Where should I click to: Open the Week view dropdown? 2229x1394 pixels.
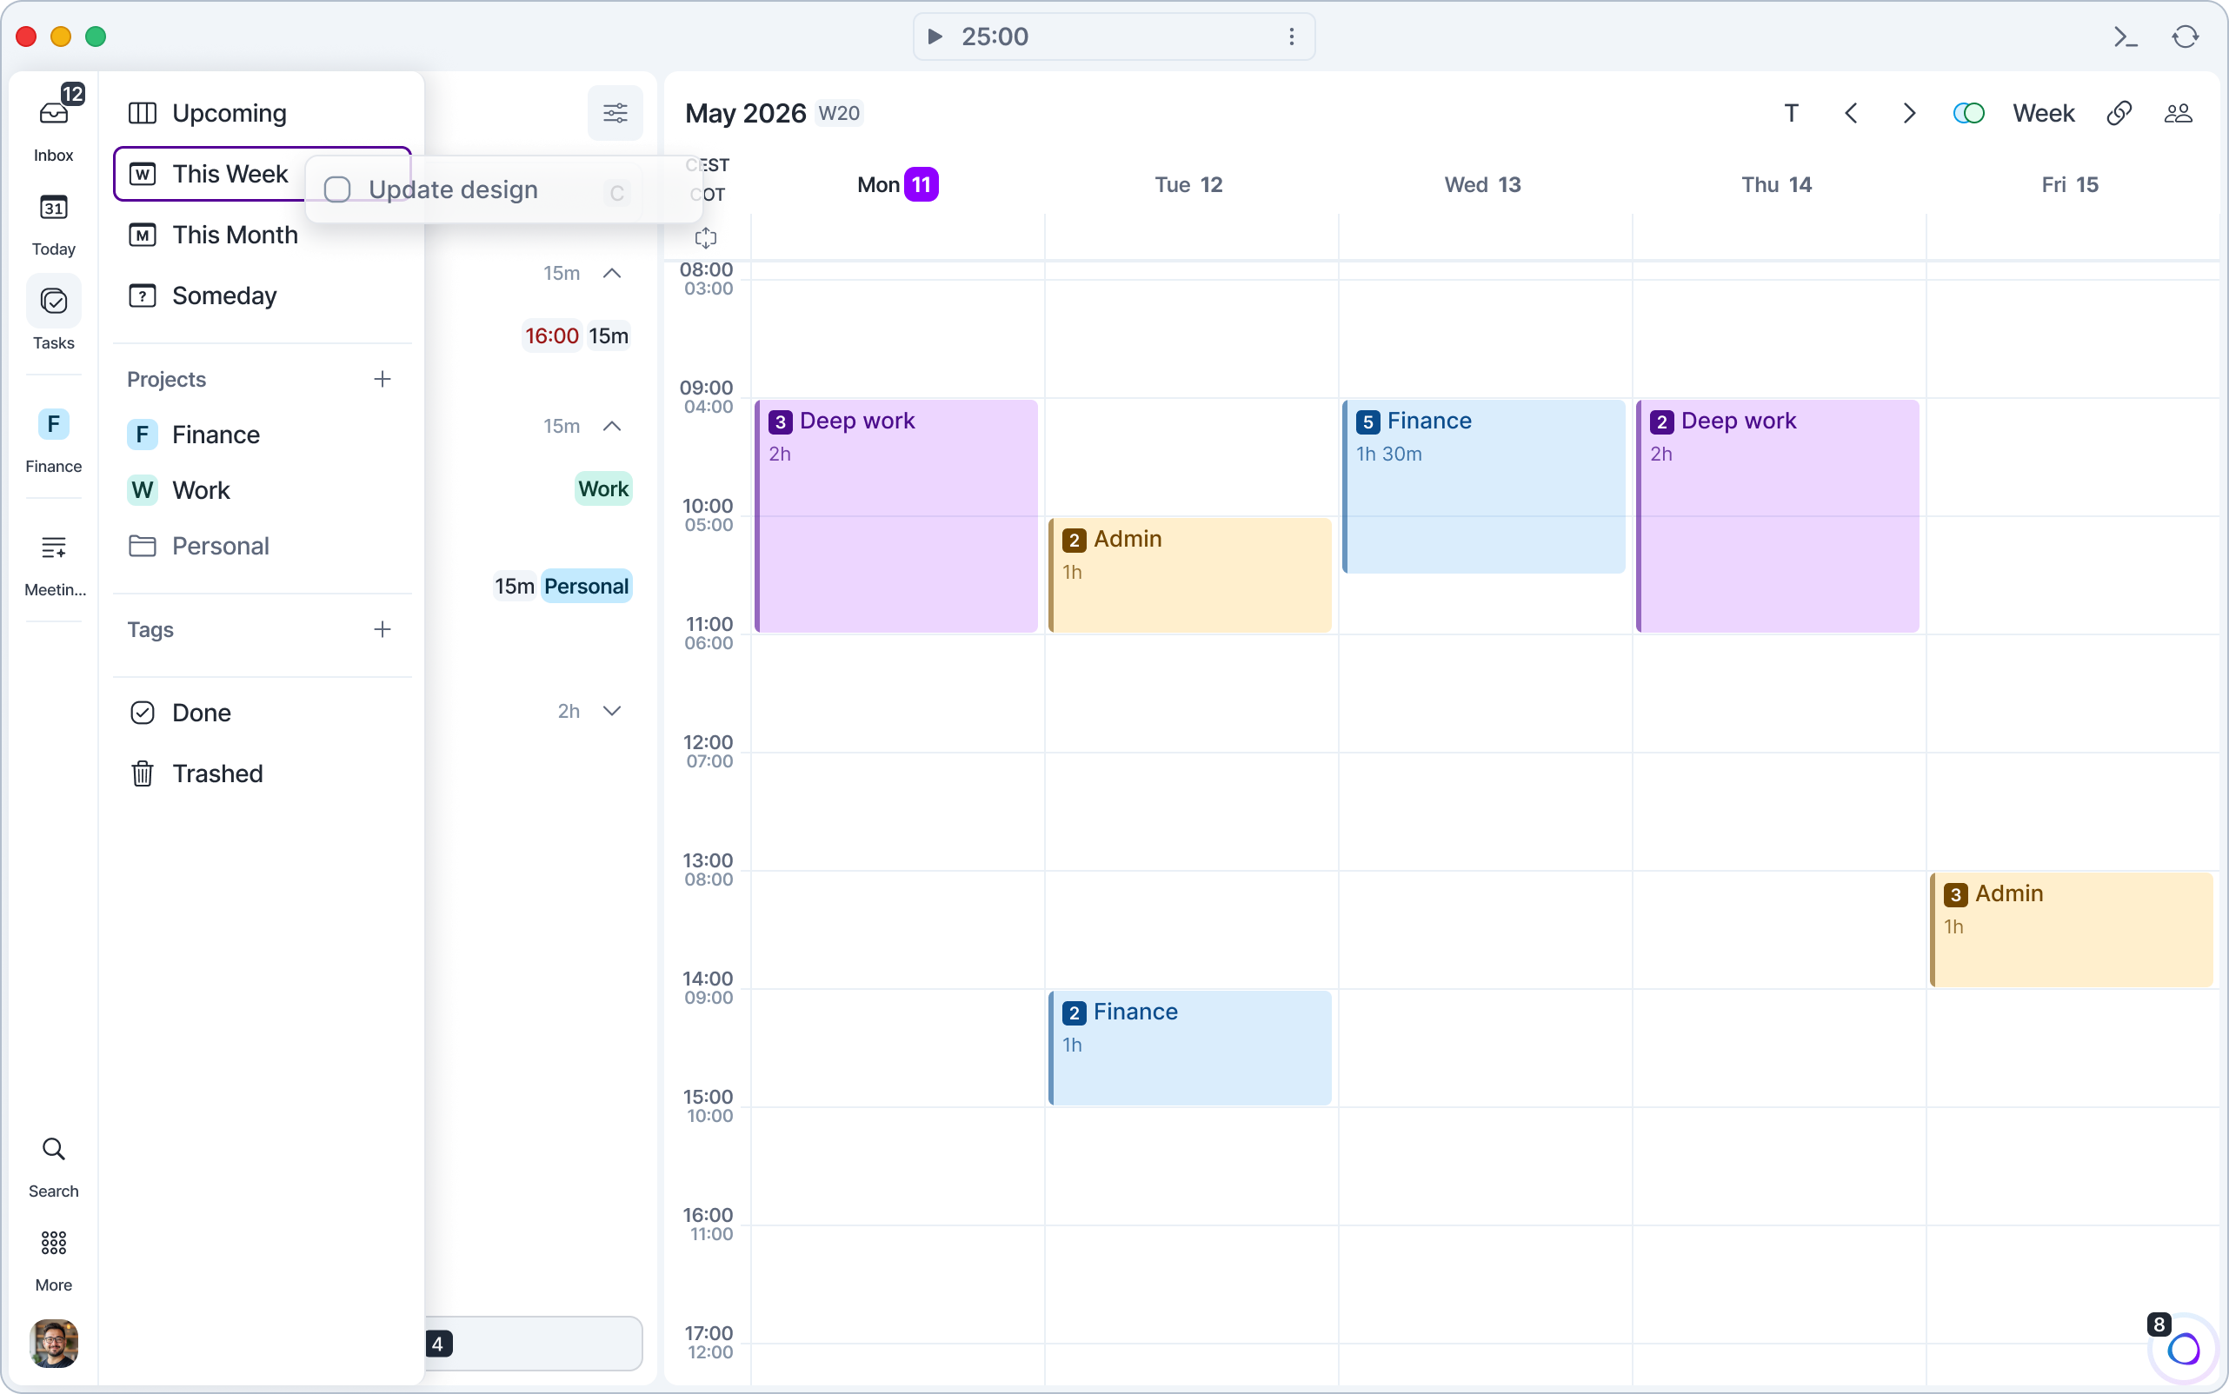pos(2043,113)
